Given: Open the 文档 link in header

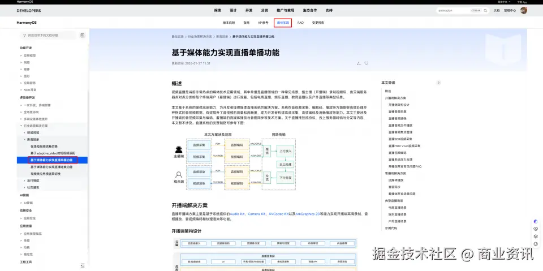Looking at the screenshot, I should 497,11.
